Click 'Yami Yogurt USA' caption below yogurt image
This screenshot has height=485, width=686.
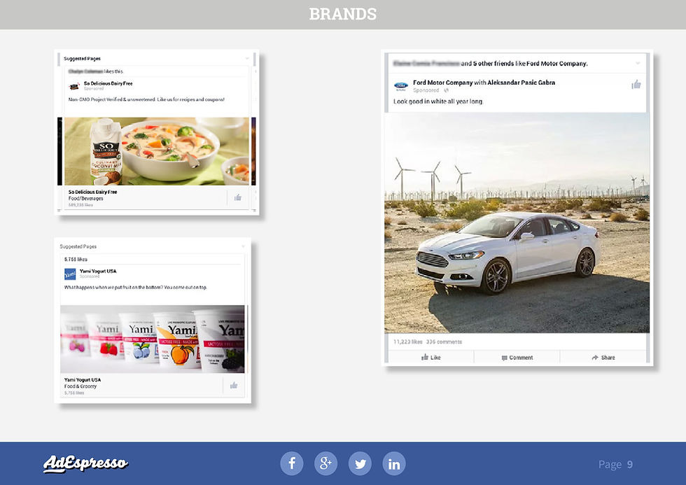pos(83,379)
